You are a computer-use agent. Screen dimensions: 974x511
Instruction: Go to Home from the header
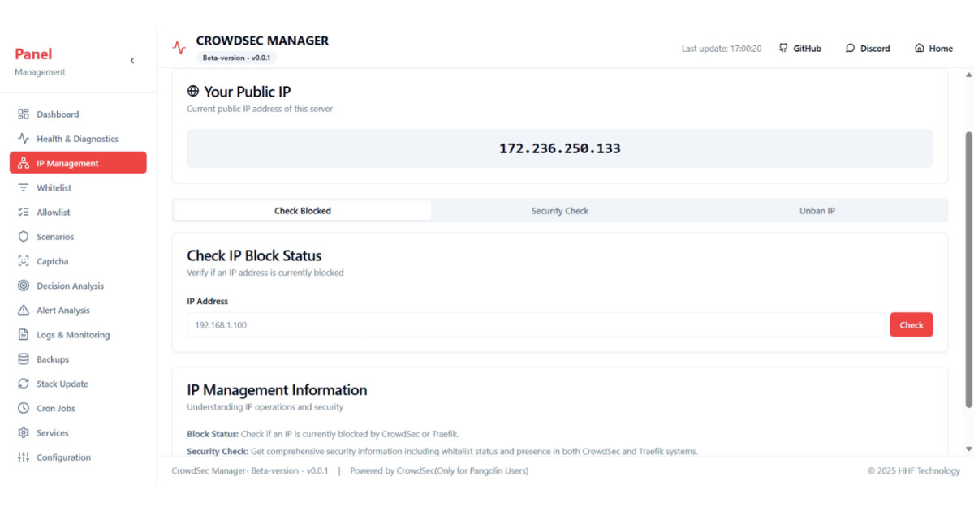(x=933, y=49)
